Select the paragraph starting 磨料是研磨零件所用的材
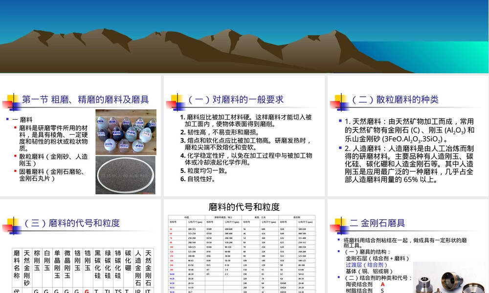Image resolution: width=489 pixels, height=293 pixels. tap(53, 138)
